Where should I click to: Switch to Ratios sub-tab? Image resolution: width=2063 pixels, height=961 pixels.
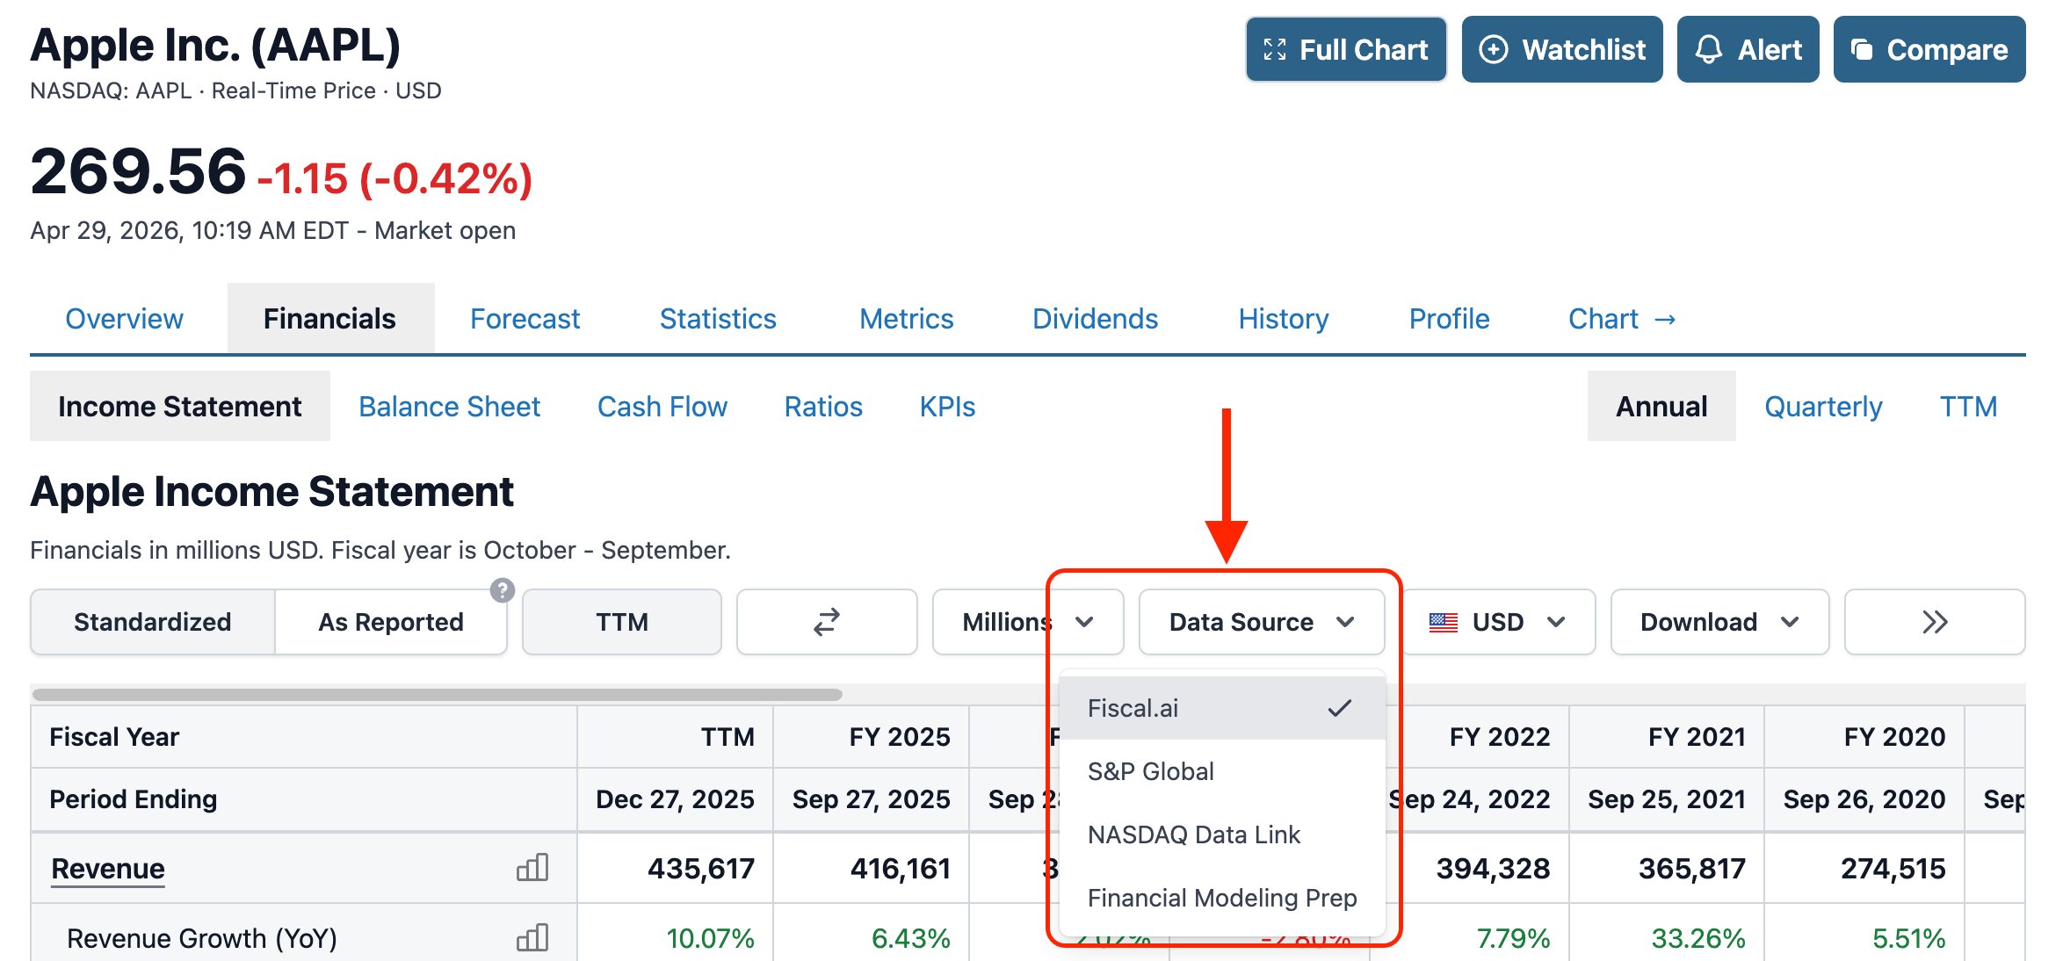click(x=823, y=407)
